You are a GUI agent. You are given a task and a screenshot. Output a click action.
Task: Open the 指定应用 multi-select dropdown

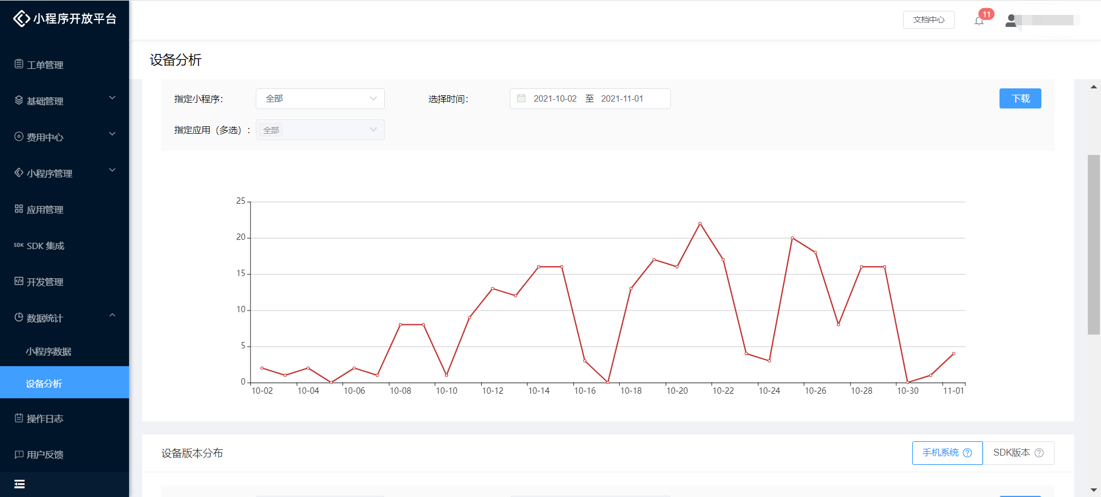coord(320,130)
